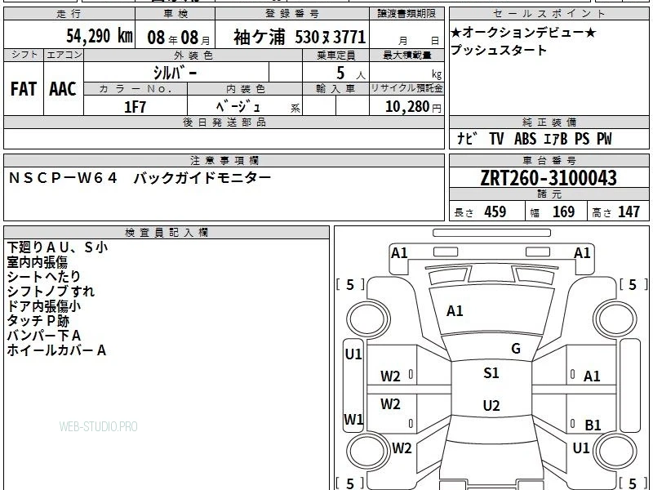Click the silver exterior color cell シルバー
653x490 pixels.
pos(176,73)
